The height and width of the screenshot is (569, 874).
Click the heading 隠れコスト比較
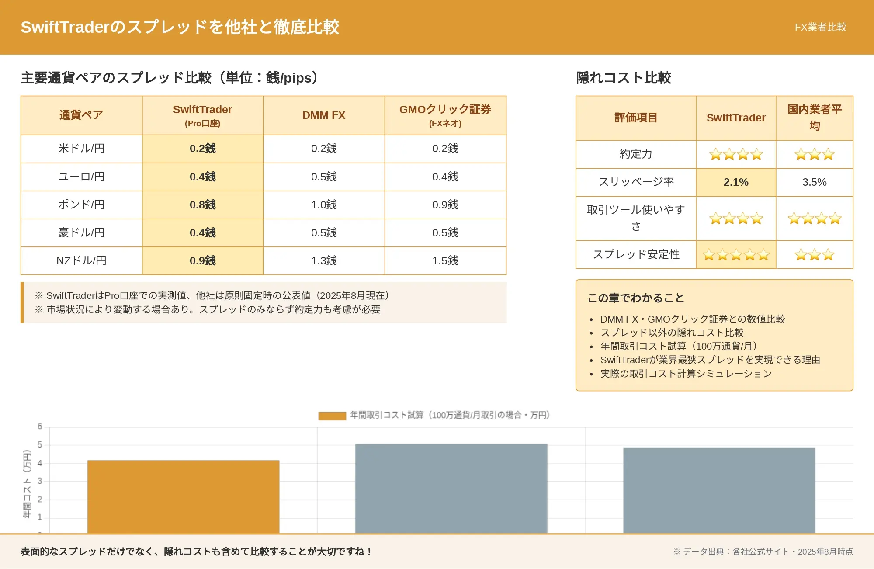623,78
